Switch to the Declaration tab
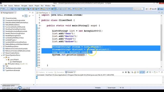164x92 pixels. click(x=59, y=72)
